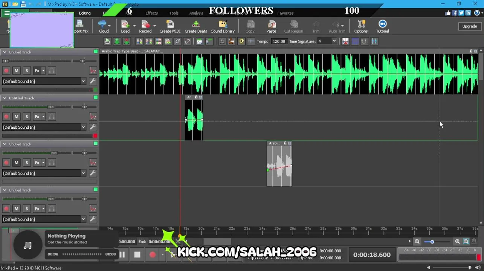This screenshot has height=271, width=484.
Task: Click the zoom out magnifier icon
Action: tap(417, 242)
